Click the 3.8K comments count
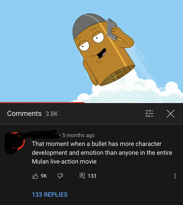 click(52, 113)
